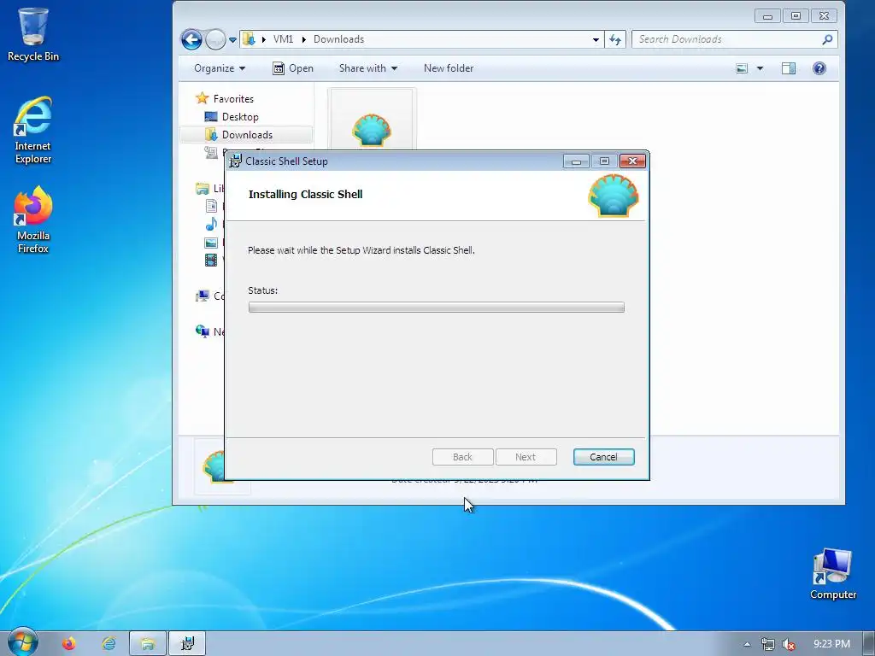Click the Music library note icon

211,225
